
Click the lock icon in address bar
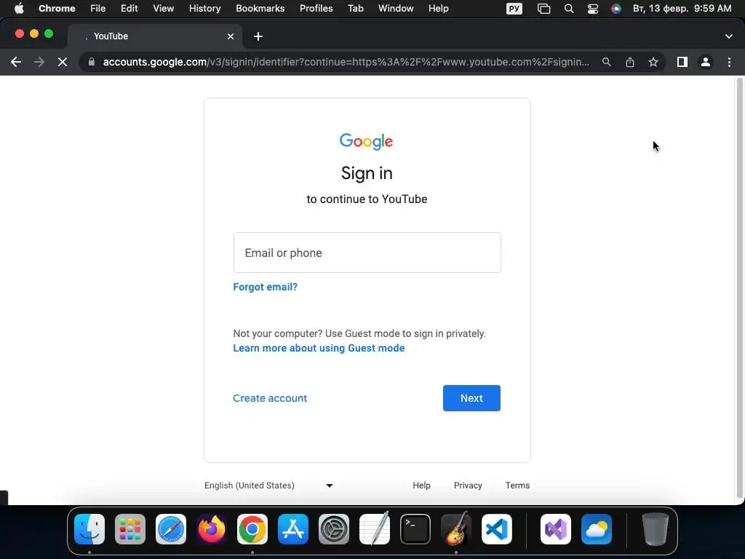pos(92,62)
